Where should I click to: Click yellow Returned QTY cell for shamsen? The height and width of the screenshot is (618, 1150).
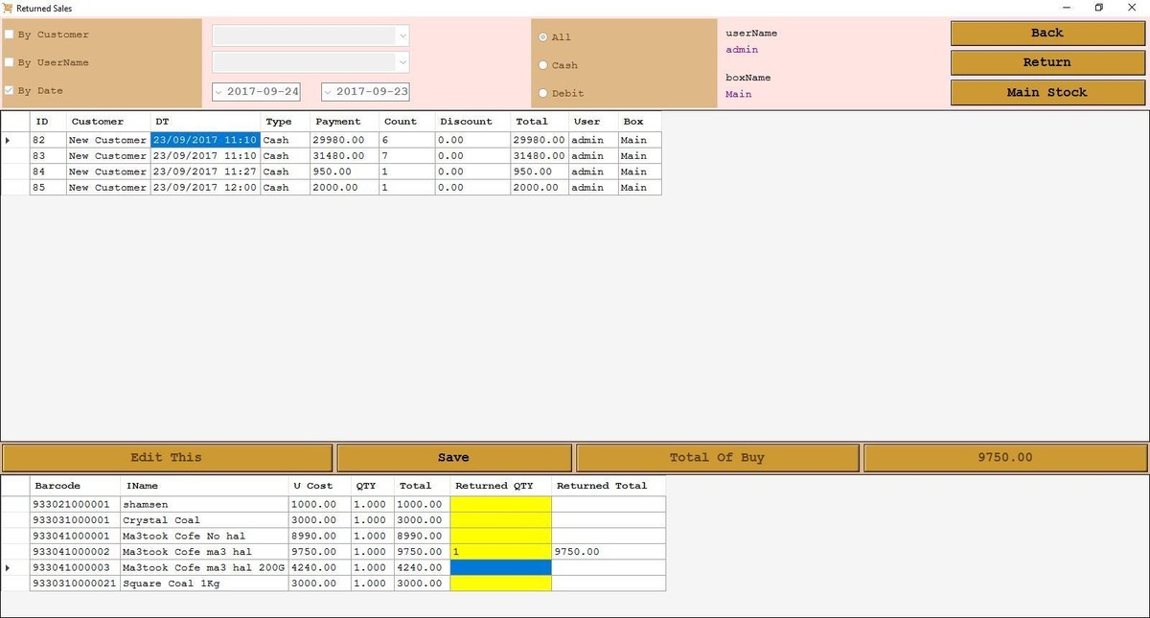pos(500,504)
